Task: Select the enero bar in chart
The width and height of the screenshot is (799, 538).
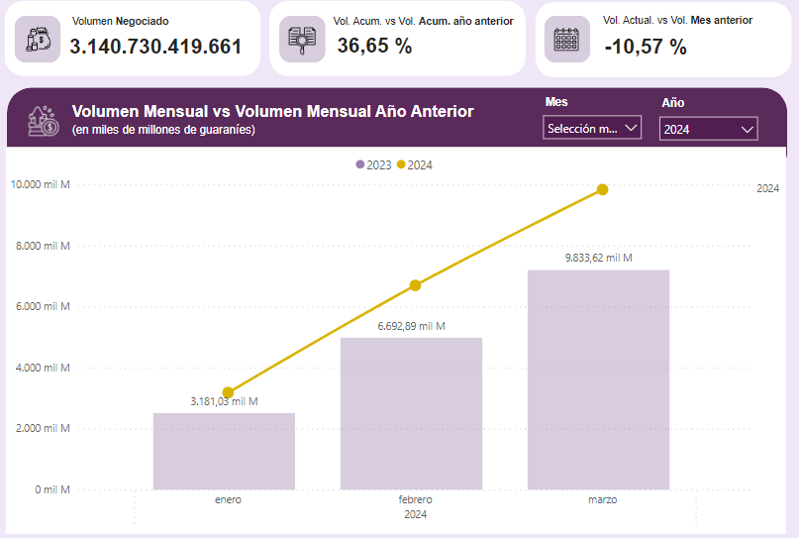Action: (x=224, y=451)
